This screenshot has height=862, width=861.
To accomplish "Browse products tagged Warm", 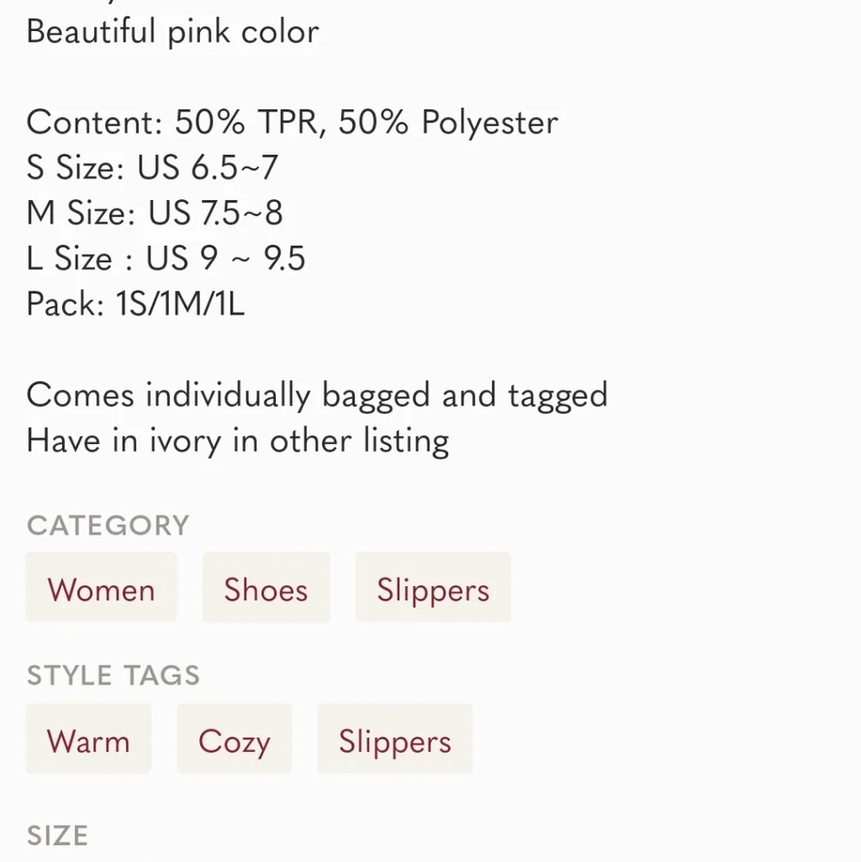I will 89,739.
